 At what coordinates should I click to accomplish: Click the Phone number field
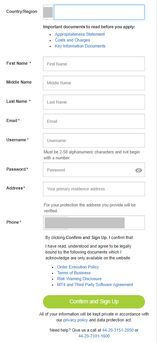pos(94,223)
